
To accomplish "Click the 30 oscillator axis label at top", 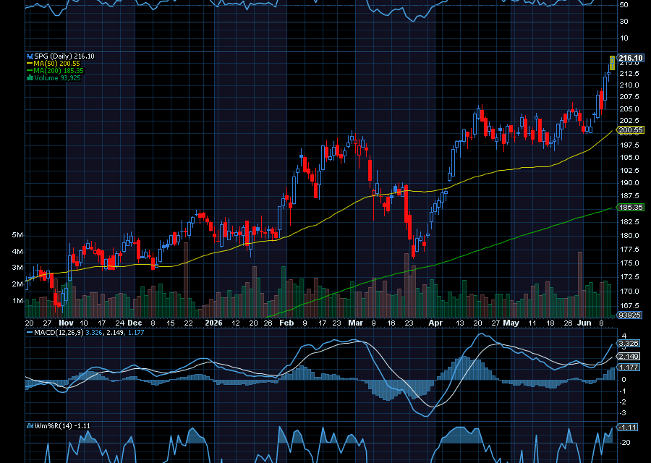I will pyautogui.click(x=624, y=22).
